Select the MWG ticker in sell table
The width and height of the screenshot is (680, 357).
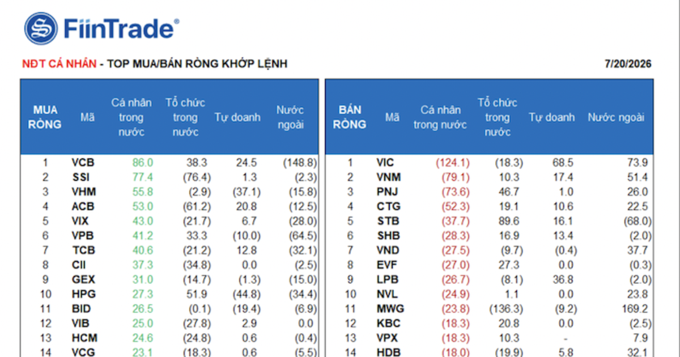[389, 309]
